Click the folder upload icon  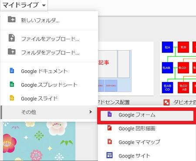tap(12, 51)
